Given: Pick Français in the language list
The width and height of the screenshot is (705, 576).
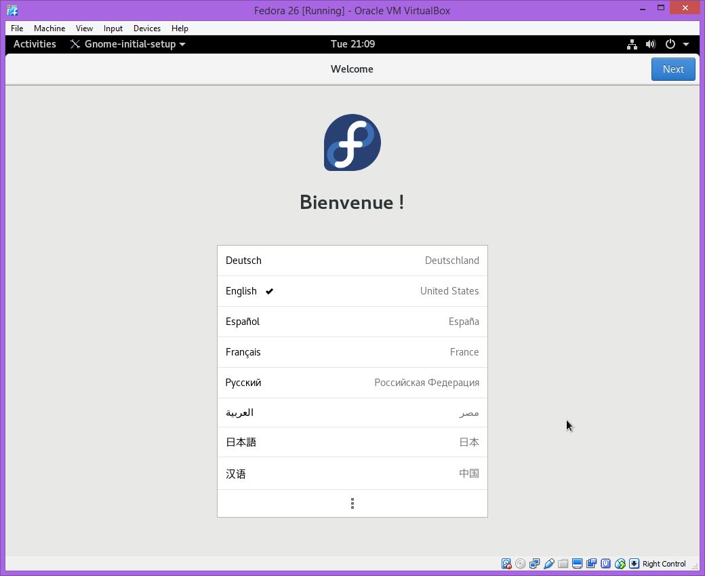Looking at the screenshot, I should coord(352,352).
